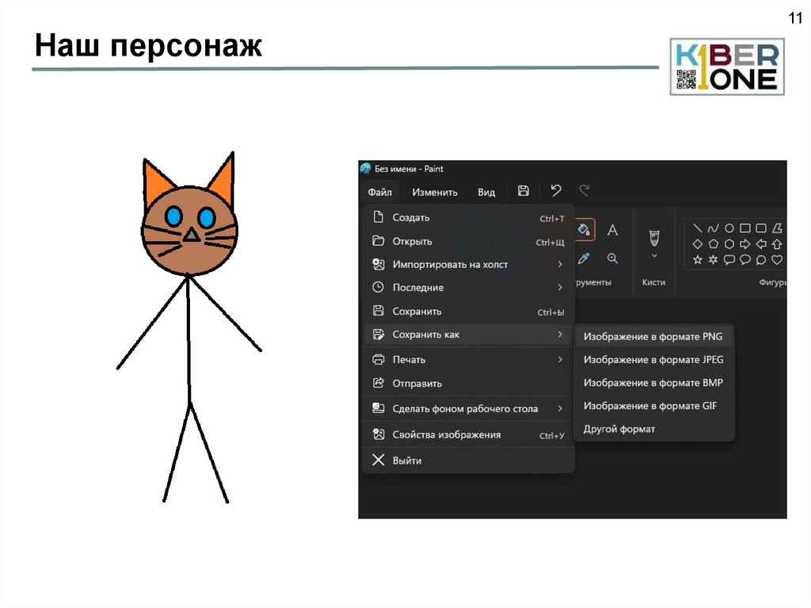
Task: Choose Изображение в формате JPEG
Action: [x=653, y=359]
